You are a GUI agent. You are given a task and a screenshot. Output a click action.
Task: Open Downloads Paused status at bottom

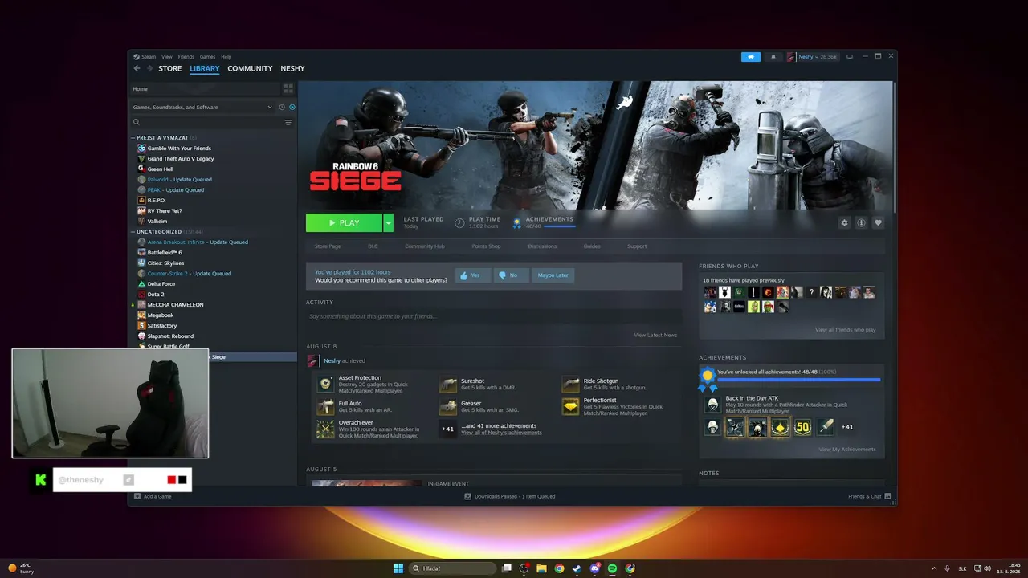pos(509,496)
